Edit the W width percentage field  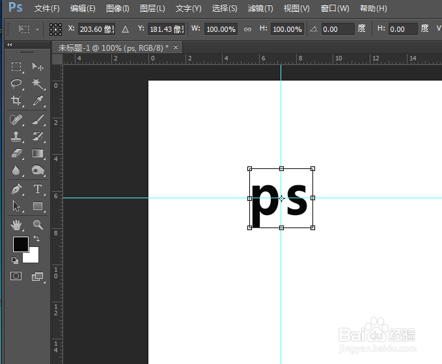pos(221,29)
